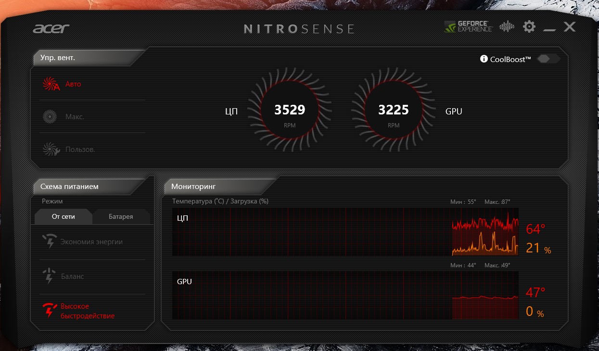Screen dimensions: 599x351
Task: Select the Макс. fan speed option
Action: 75,117
